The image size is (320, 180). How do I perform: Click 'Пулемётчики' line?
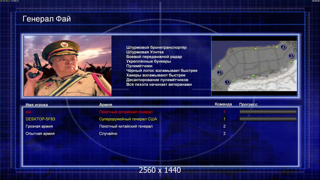139,66
